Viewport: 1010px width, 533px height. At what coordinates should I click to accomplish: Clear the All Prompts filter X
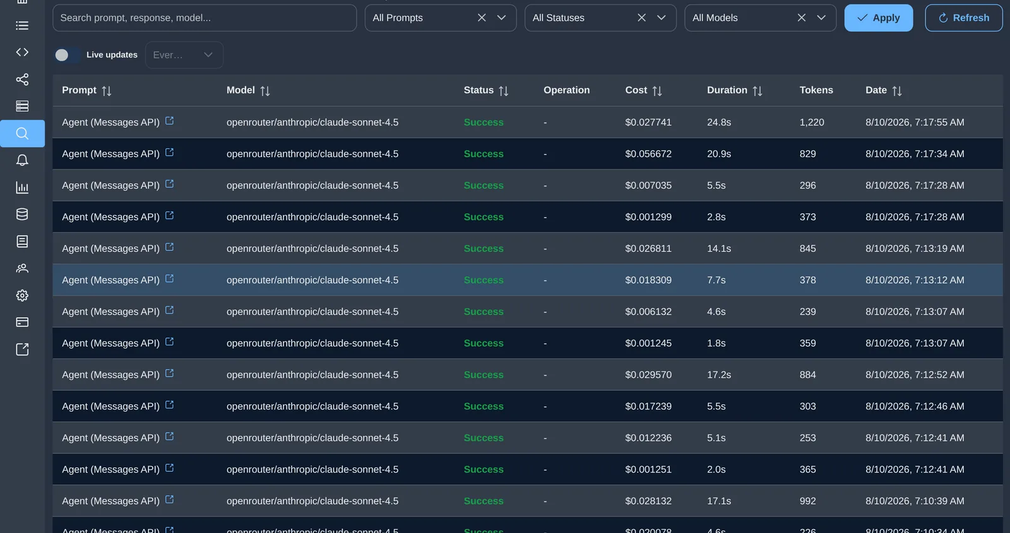point(482,18)
